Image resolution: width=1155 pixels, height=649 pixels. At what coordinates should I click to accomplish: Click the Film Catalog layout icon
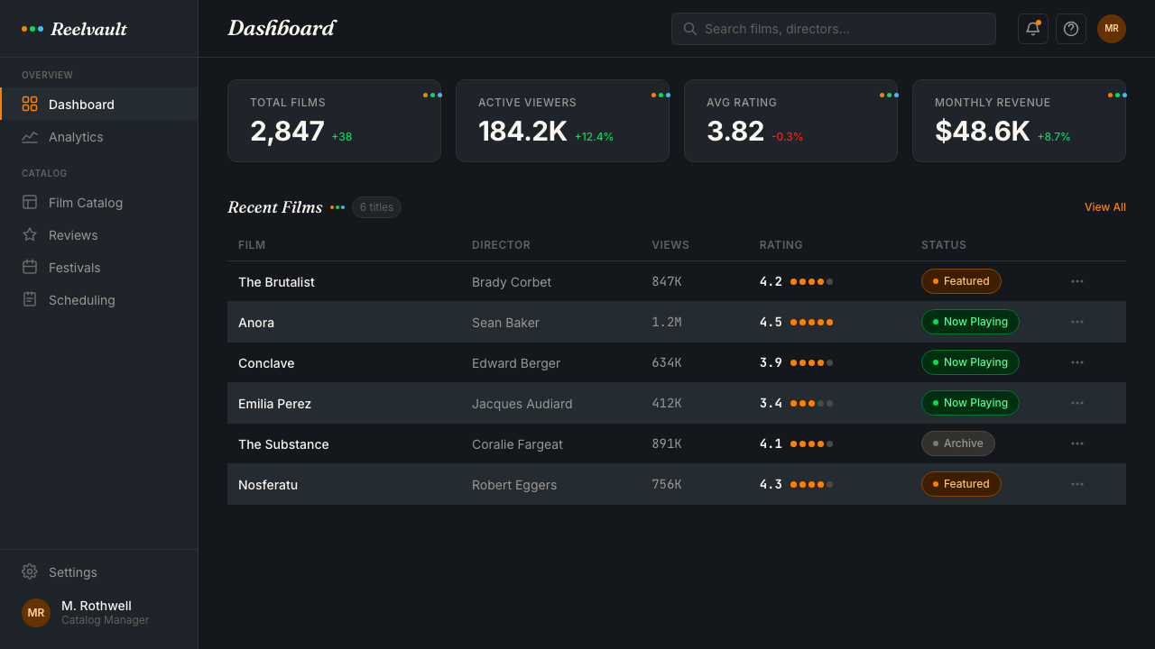[30, 202]
